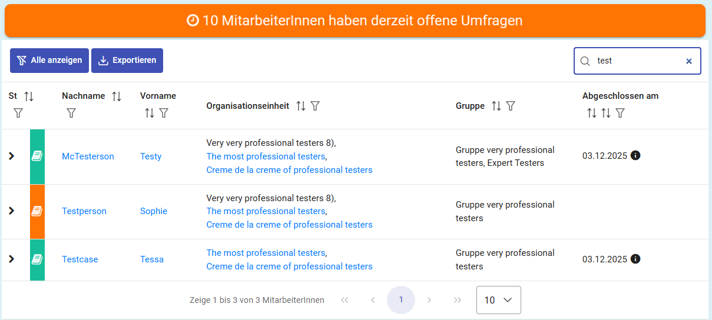Click the Exportieren button

pos(127,61)
